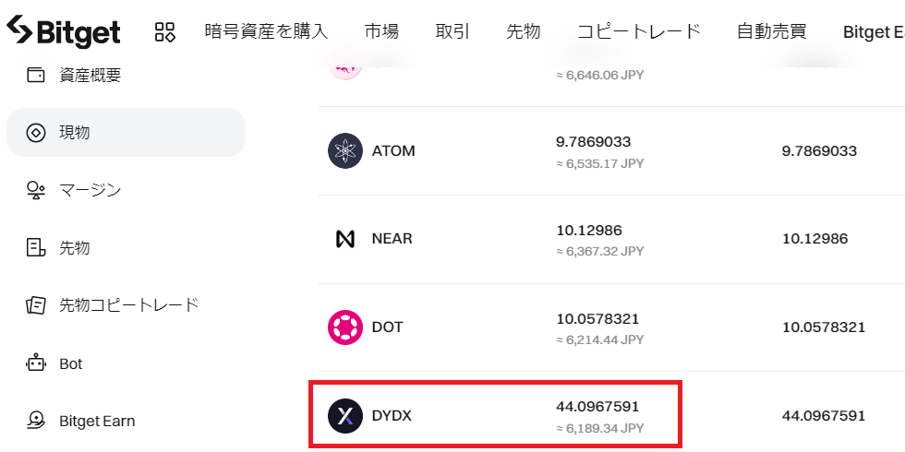905x452 pixels.
Task: Open the 先物 top navigation item
Action: point(523,31)
